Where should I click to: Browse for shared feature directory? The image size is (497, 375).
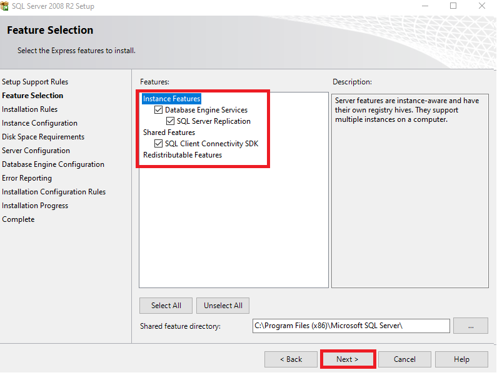coord(470,326)
